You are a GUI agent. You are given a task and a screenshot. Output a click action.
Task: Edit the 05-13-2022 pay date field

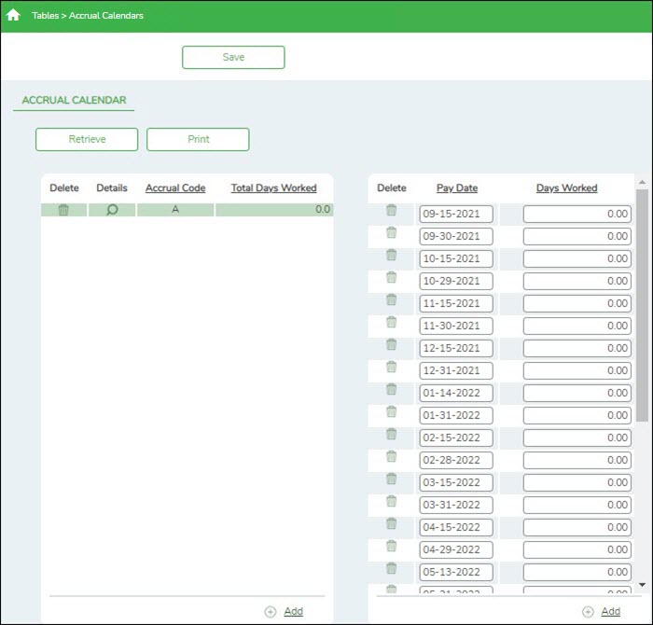(x=456, y=572)
